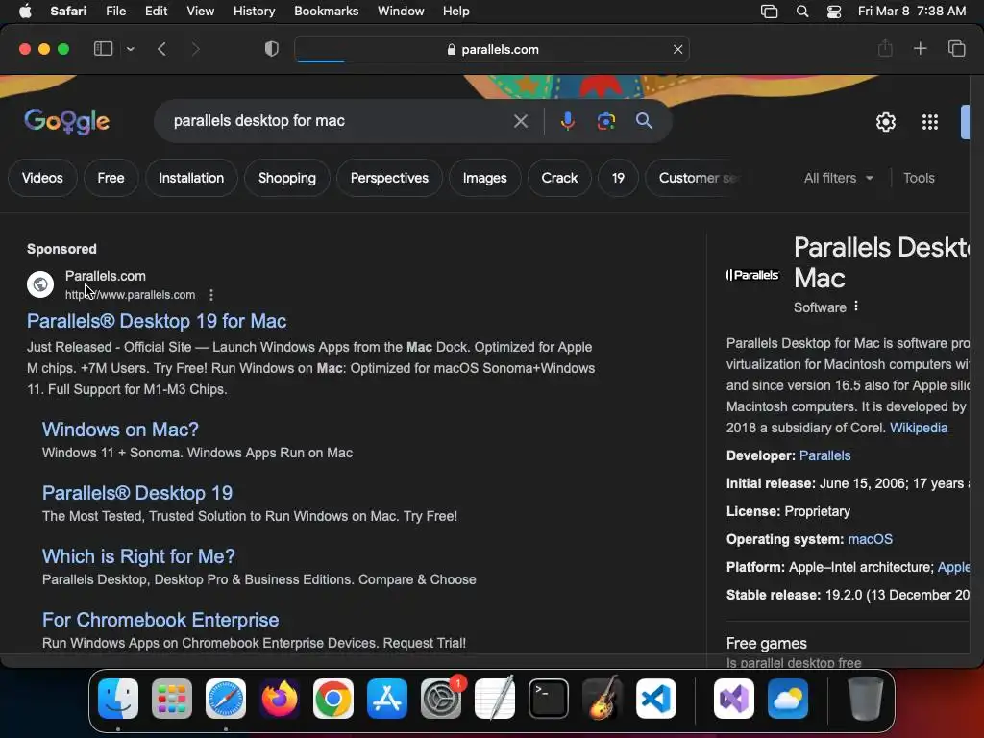The height and width of the screenshot is (738, 984).
Task: Open the History menu
Action: [254, 11]
